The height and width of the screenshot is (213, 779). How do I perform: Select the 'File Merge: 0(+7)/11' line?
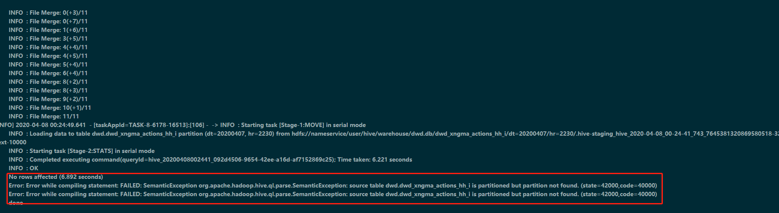point(48,21)
